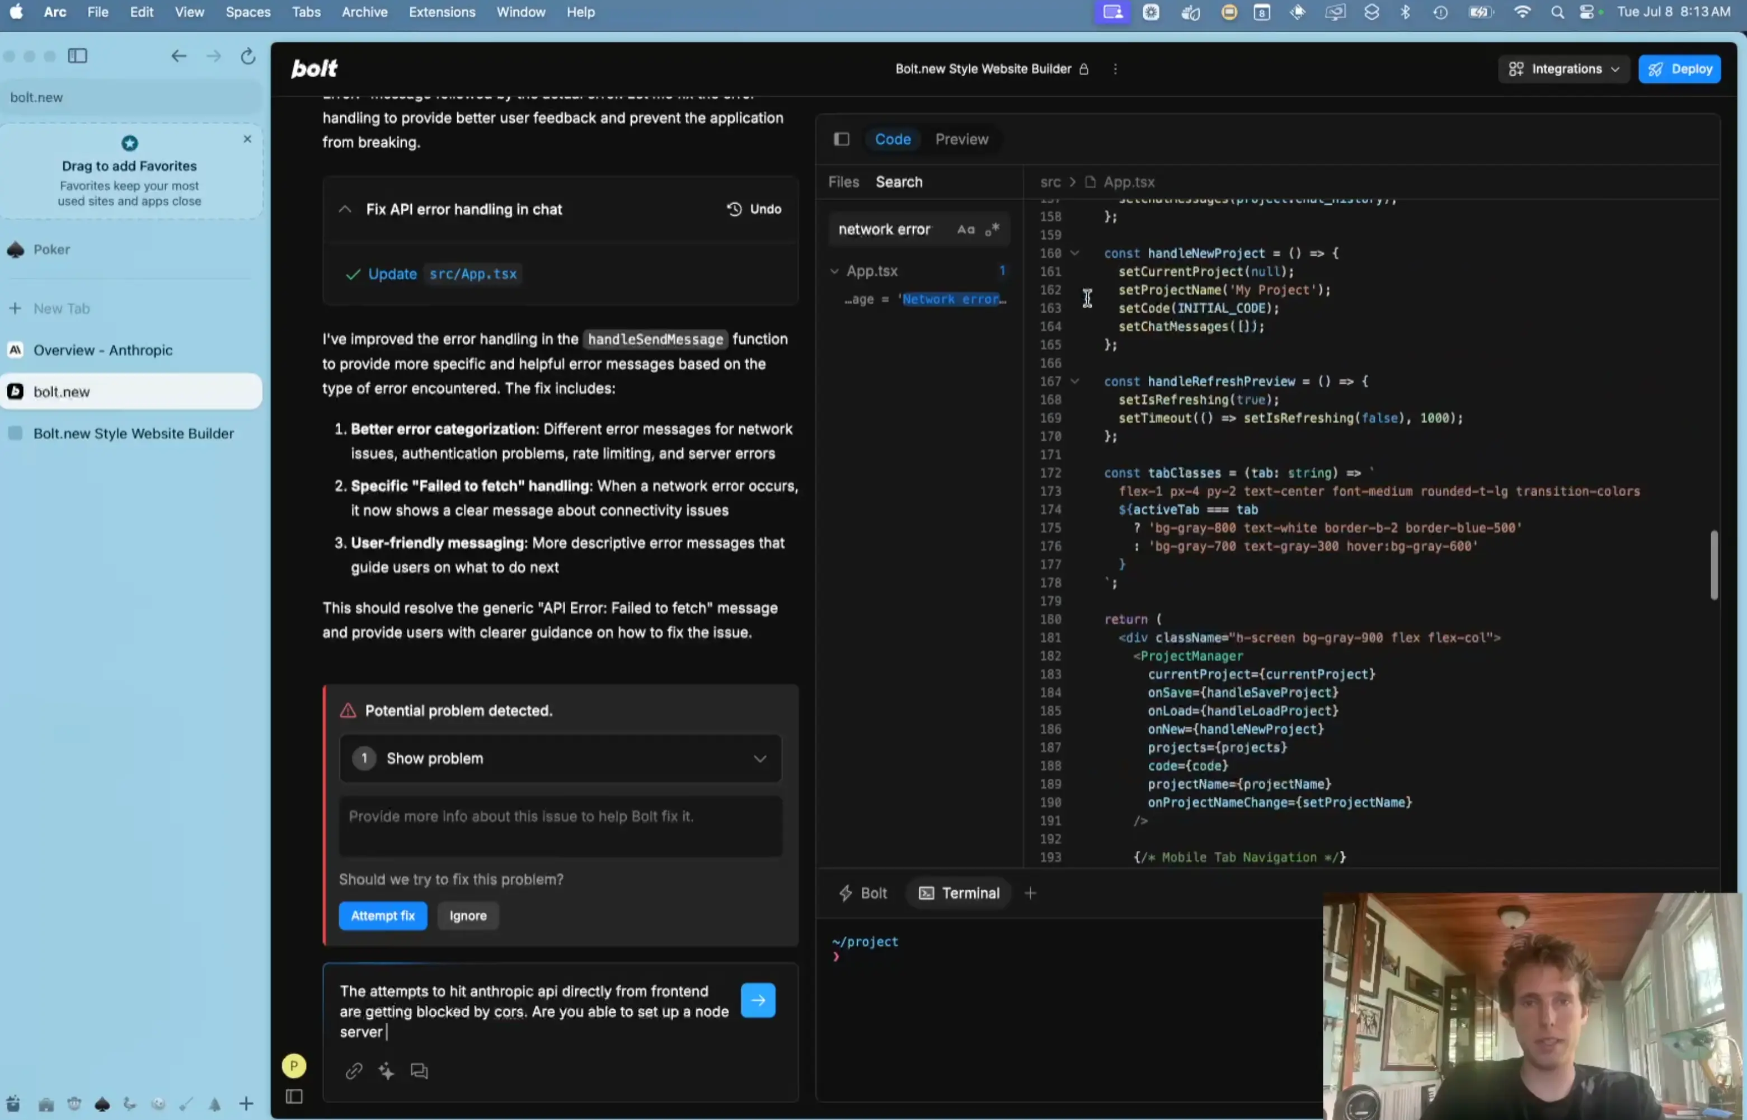Fold the handleRefreshPreview block at line 167
Viewport: 1747px width, 1120px height.
tap(1074, 380)
